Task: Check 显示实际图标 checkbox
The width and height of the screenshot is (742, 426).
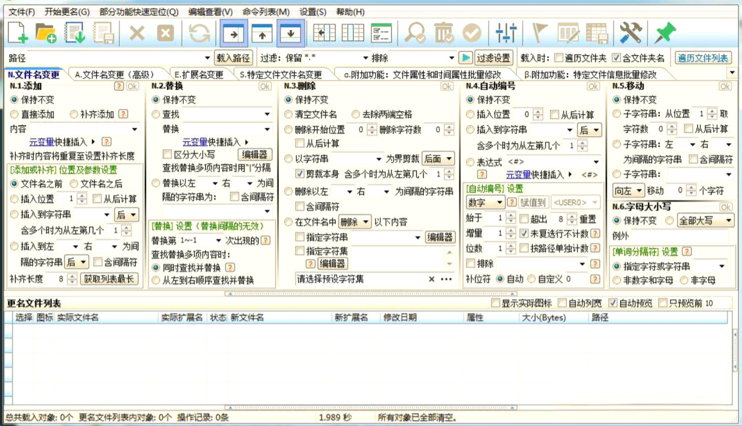Action: tap(495, 303)
